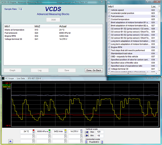This screenshot has height=145, width=162.
Task: Click the Vertical scale Max field
Action: click(100, 132)
